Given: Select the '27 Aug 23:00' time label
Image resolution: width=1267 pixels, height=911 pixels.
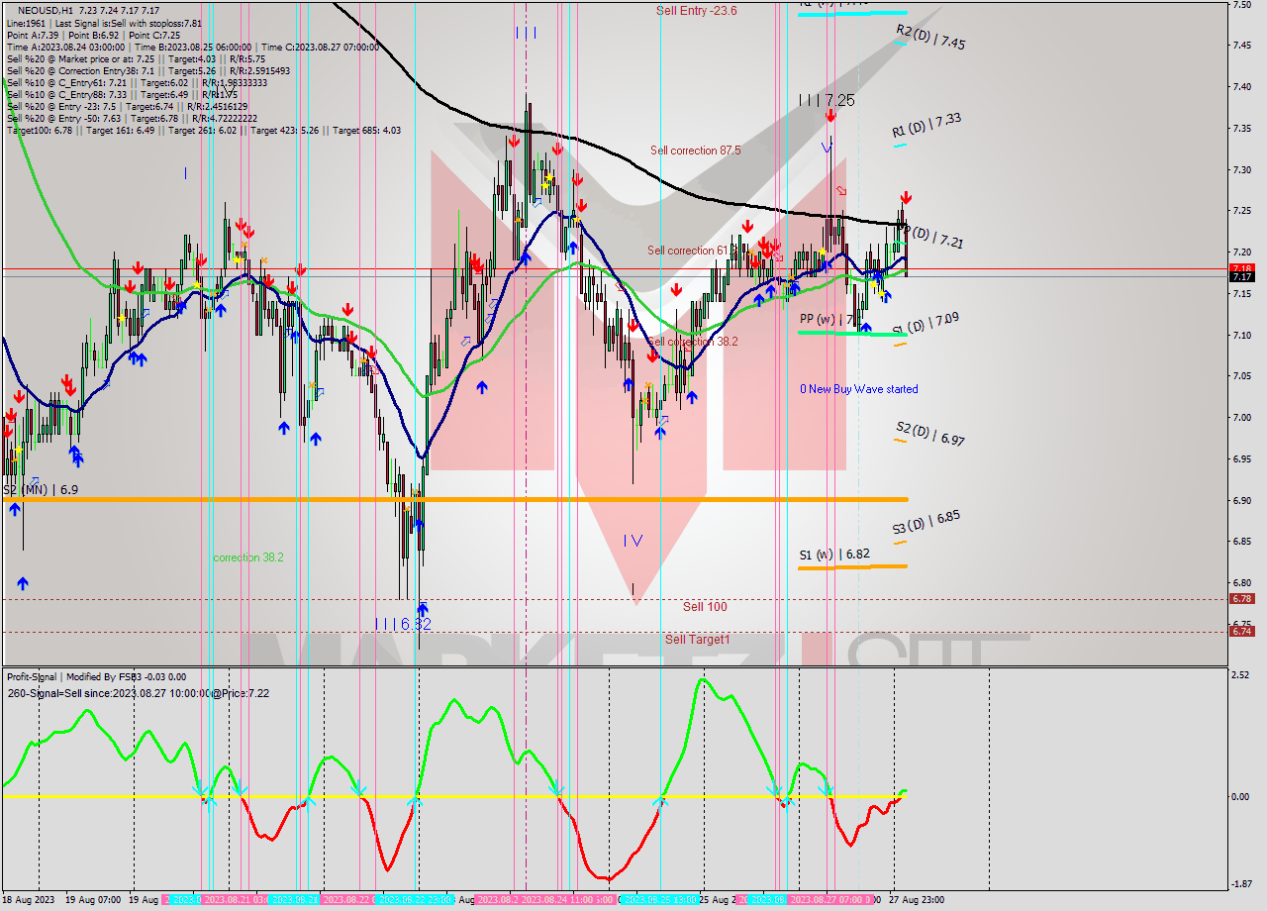Looking at the screenshot, I should 916,900.
